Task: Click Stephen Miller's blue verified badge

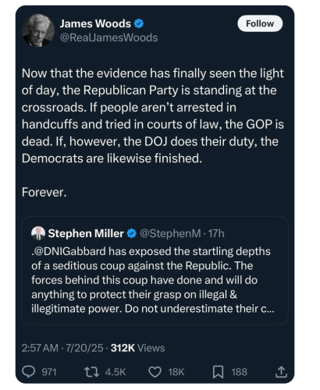Action: coord(132,233)
